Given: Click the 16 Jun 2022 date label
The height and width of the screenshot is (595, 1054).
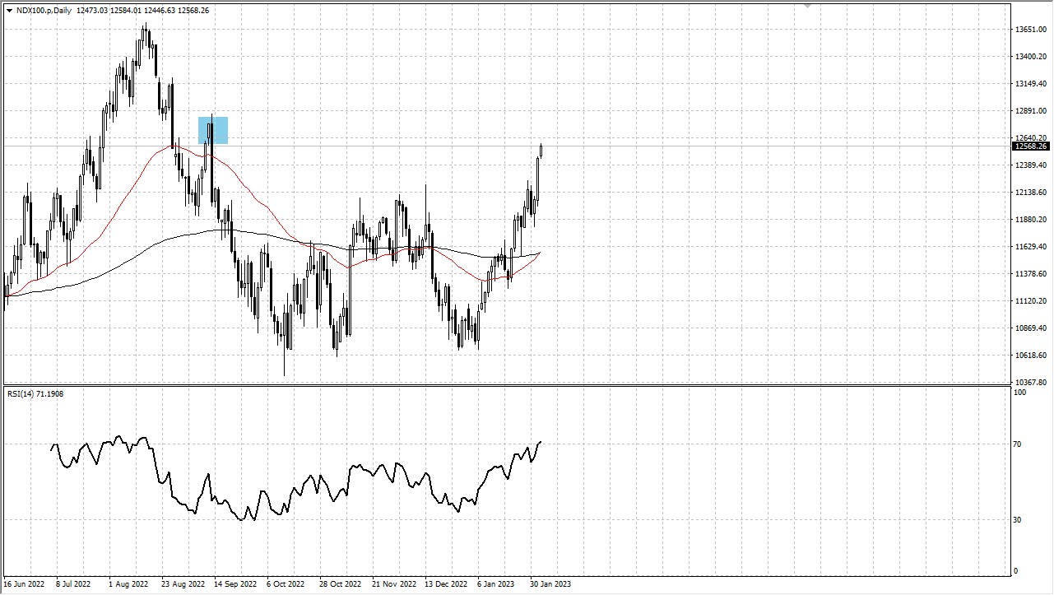Looking at the screenshot, I should [x=25, y=583].
